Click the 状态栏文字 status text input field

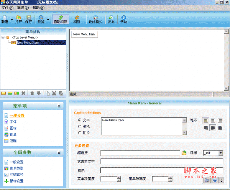(161, 162)
